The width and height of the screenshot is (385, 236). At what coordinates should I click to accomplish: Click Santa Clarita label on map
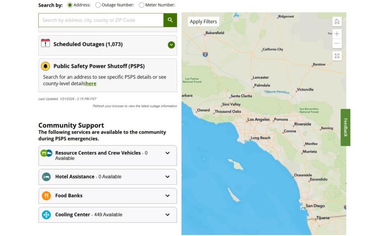(x=241, y=96)
